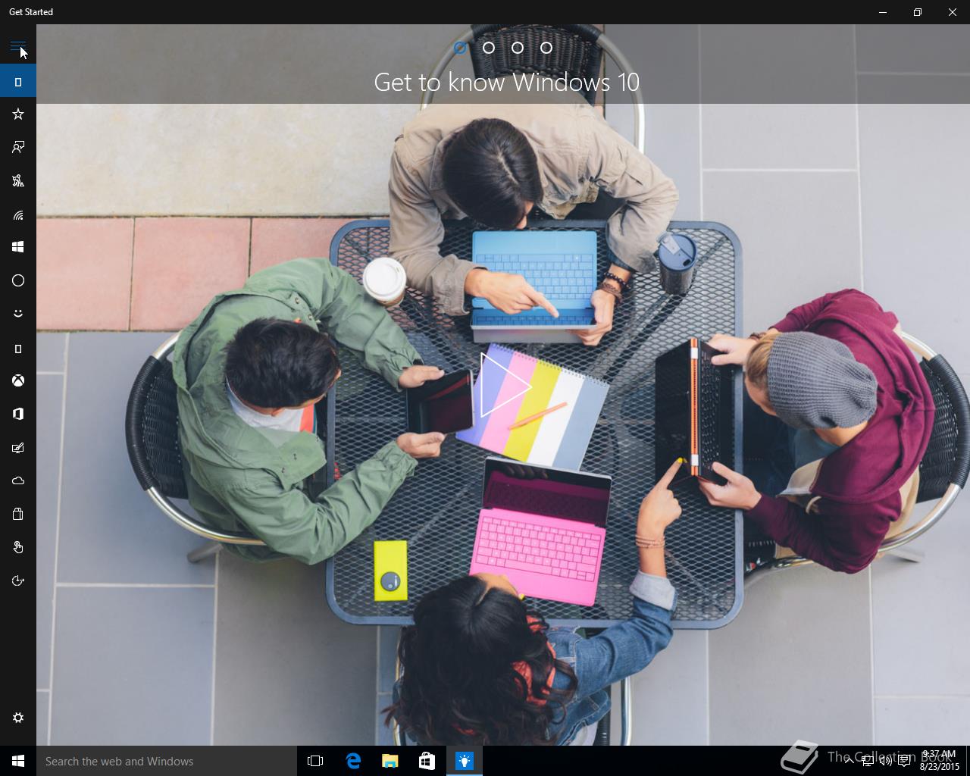Expand the hamburger navigation menu
The image size is (970, 776).
pos(18,48)
